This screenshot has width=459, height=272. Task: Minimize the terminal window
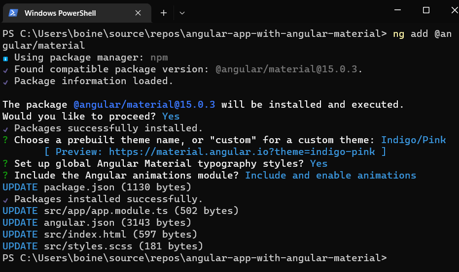(397, 10)
